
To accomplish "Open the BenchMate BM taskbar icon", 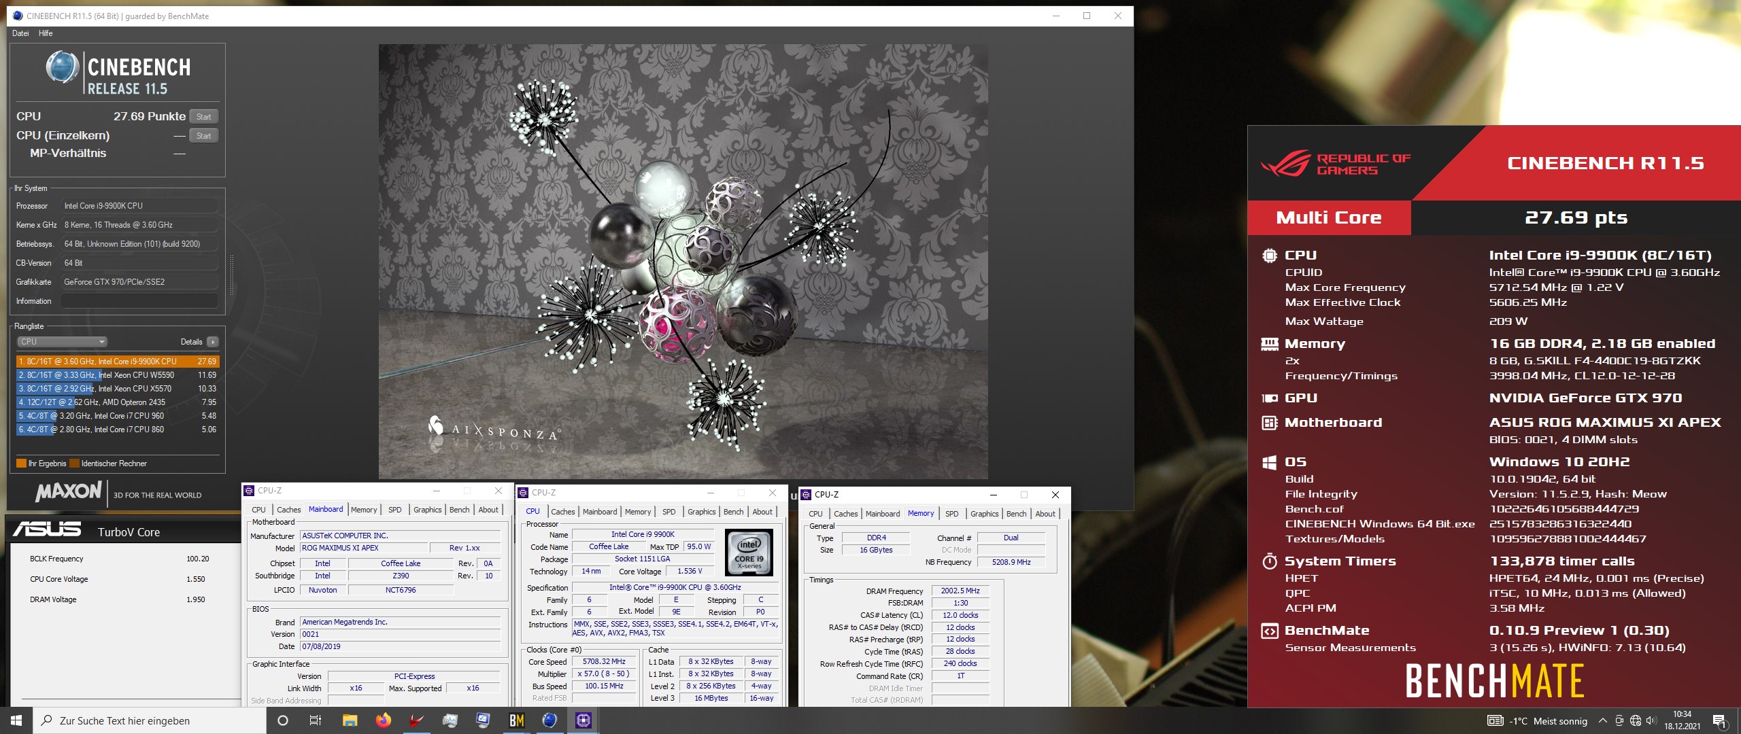I will pos(516,720).
